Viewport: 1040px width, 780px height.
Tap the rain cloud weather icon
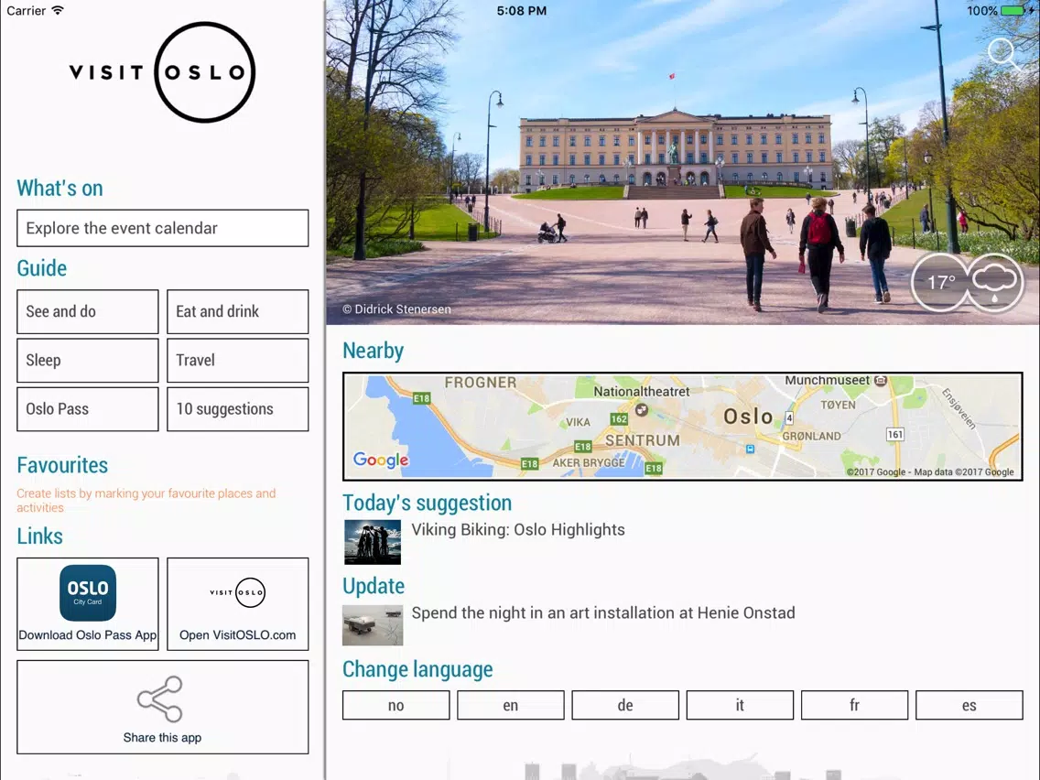pos(994,283)
